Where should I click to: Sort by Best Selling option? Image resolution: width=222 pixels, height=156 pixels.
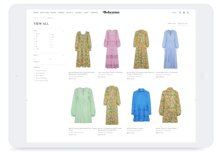(x=34, y=76)
